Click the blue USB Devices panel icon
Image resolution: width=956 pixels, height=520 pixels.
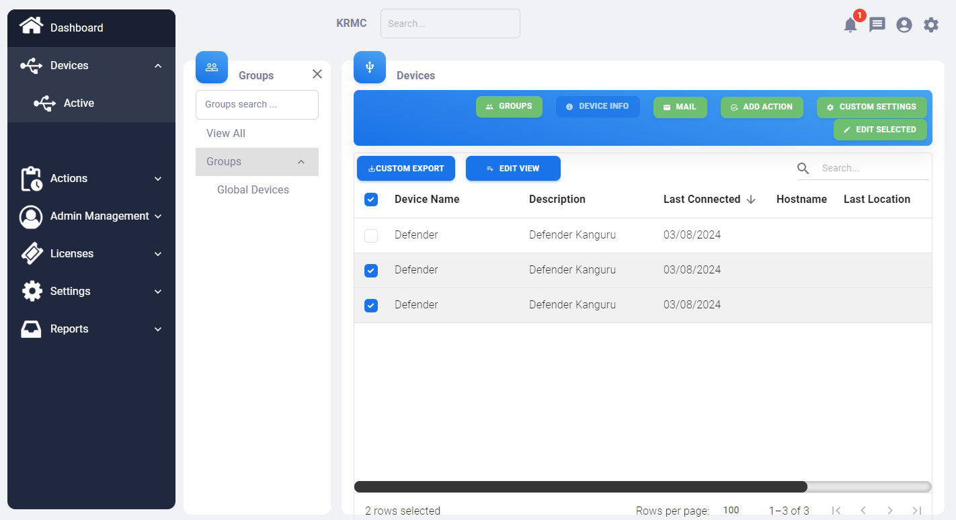(370, 67)
